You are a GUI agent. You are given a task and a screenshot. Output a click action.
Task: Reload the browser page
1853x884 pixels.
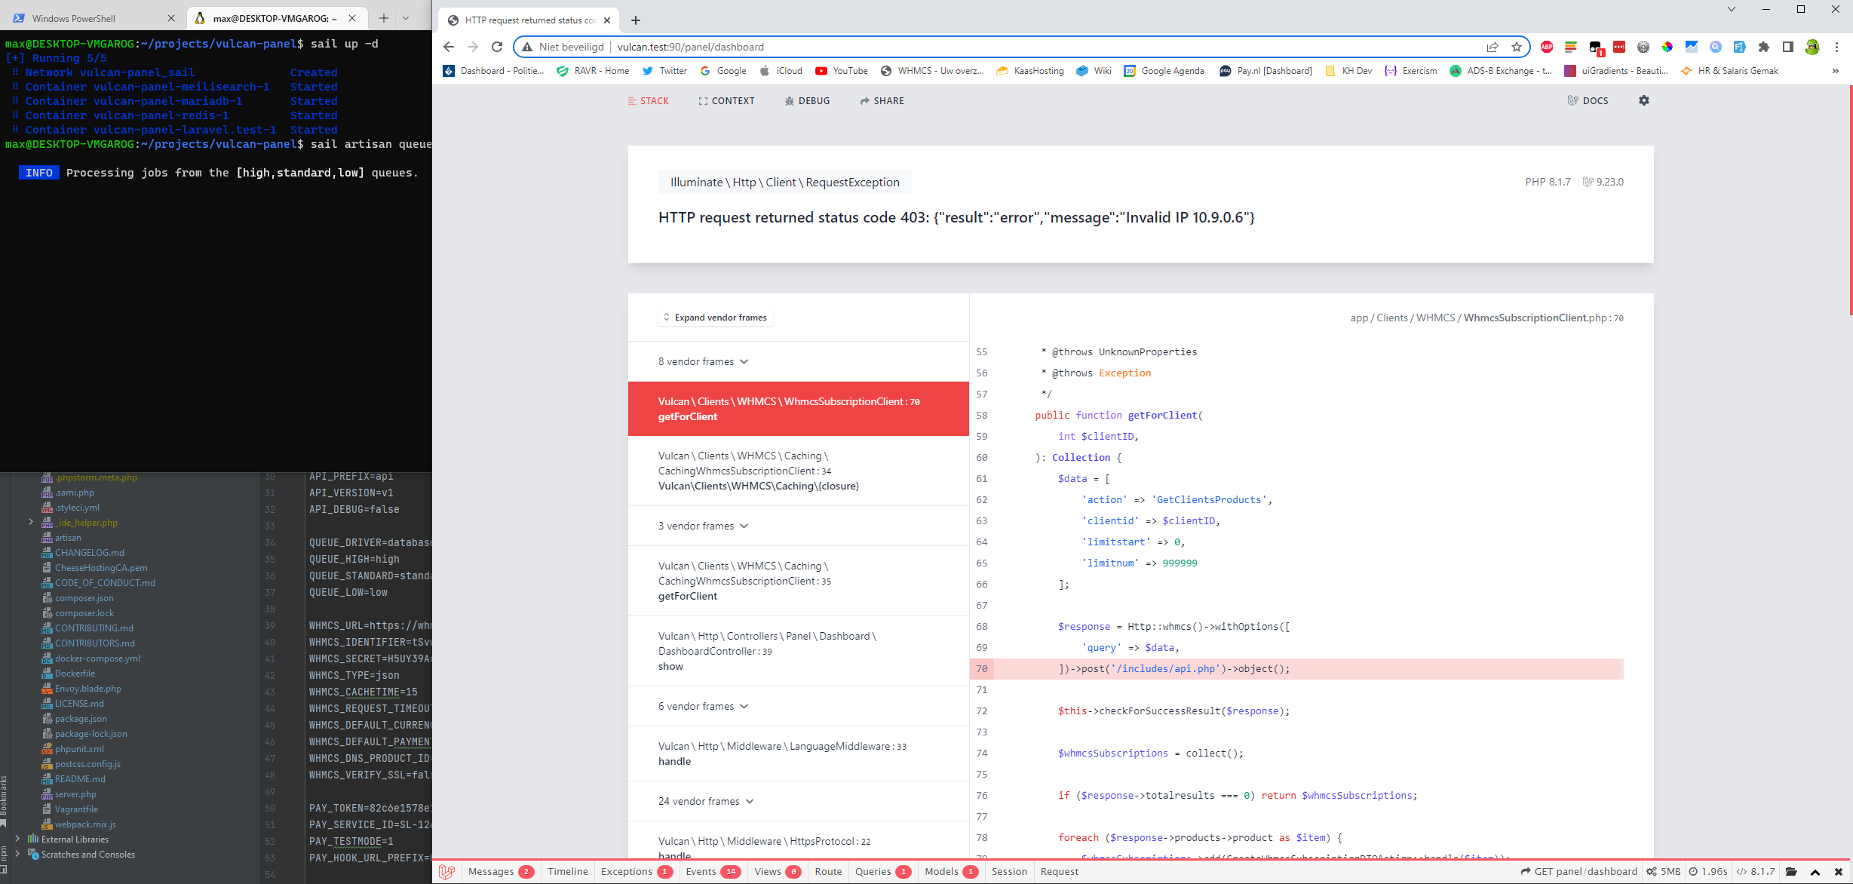coord(497,47)
